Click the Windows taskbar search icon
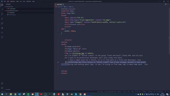This screenshot has width=170, height=96. 6,94
